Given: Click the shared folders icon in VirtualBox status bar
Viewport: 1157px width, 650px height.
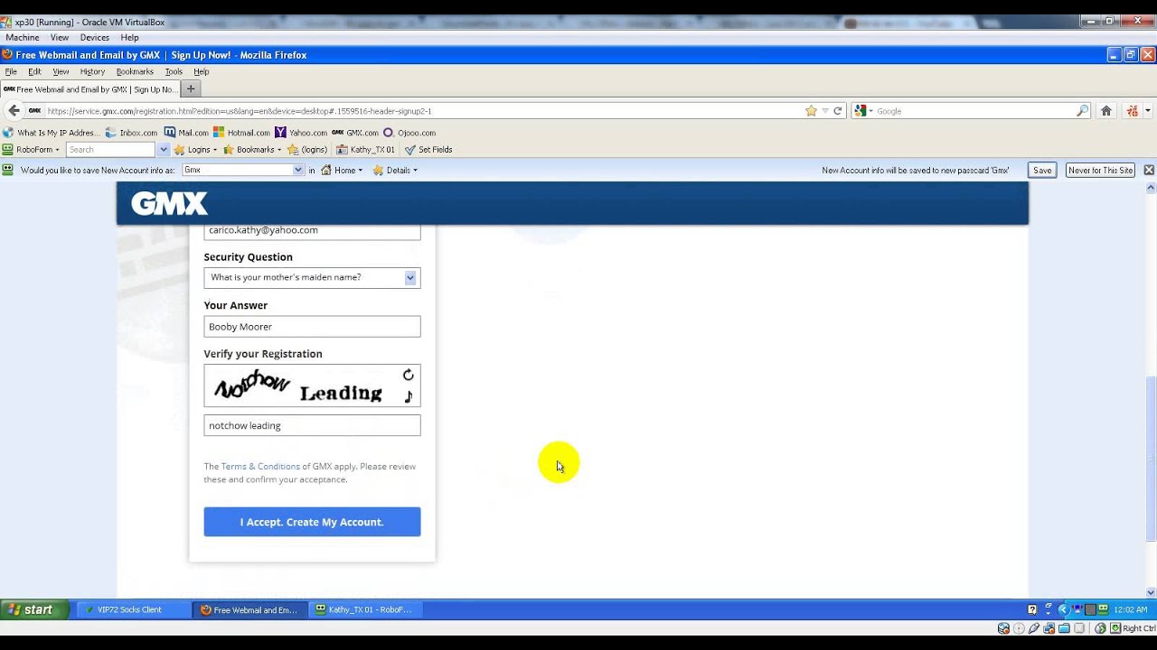Looking at the screenshot, I should [1065, 628].
